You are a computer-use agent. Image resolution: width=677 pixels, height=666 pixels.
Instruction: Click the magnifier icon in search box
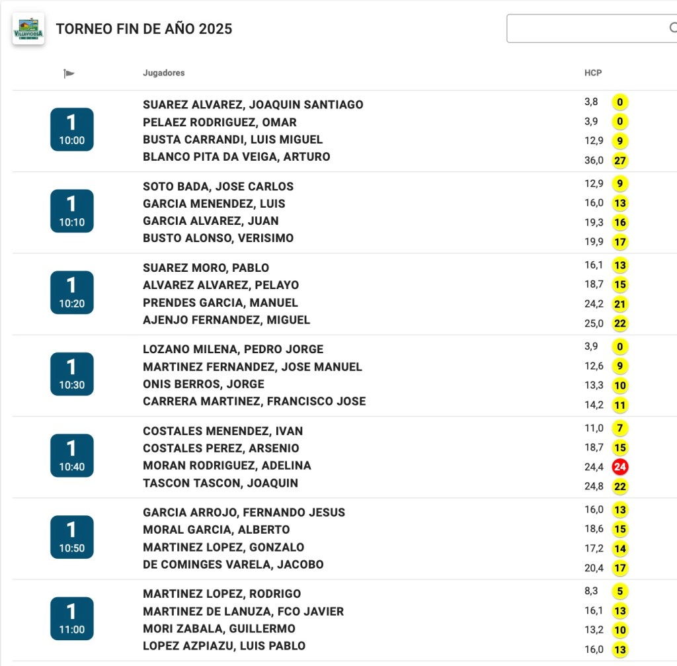(x=672, y=28)
